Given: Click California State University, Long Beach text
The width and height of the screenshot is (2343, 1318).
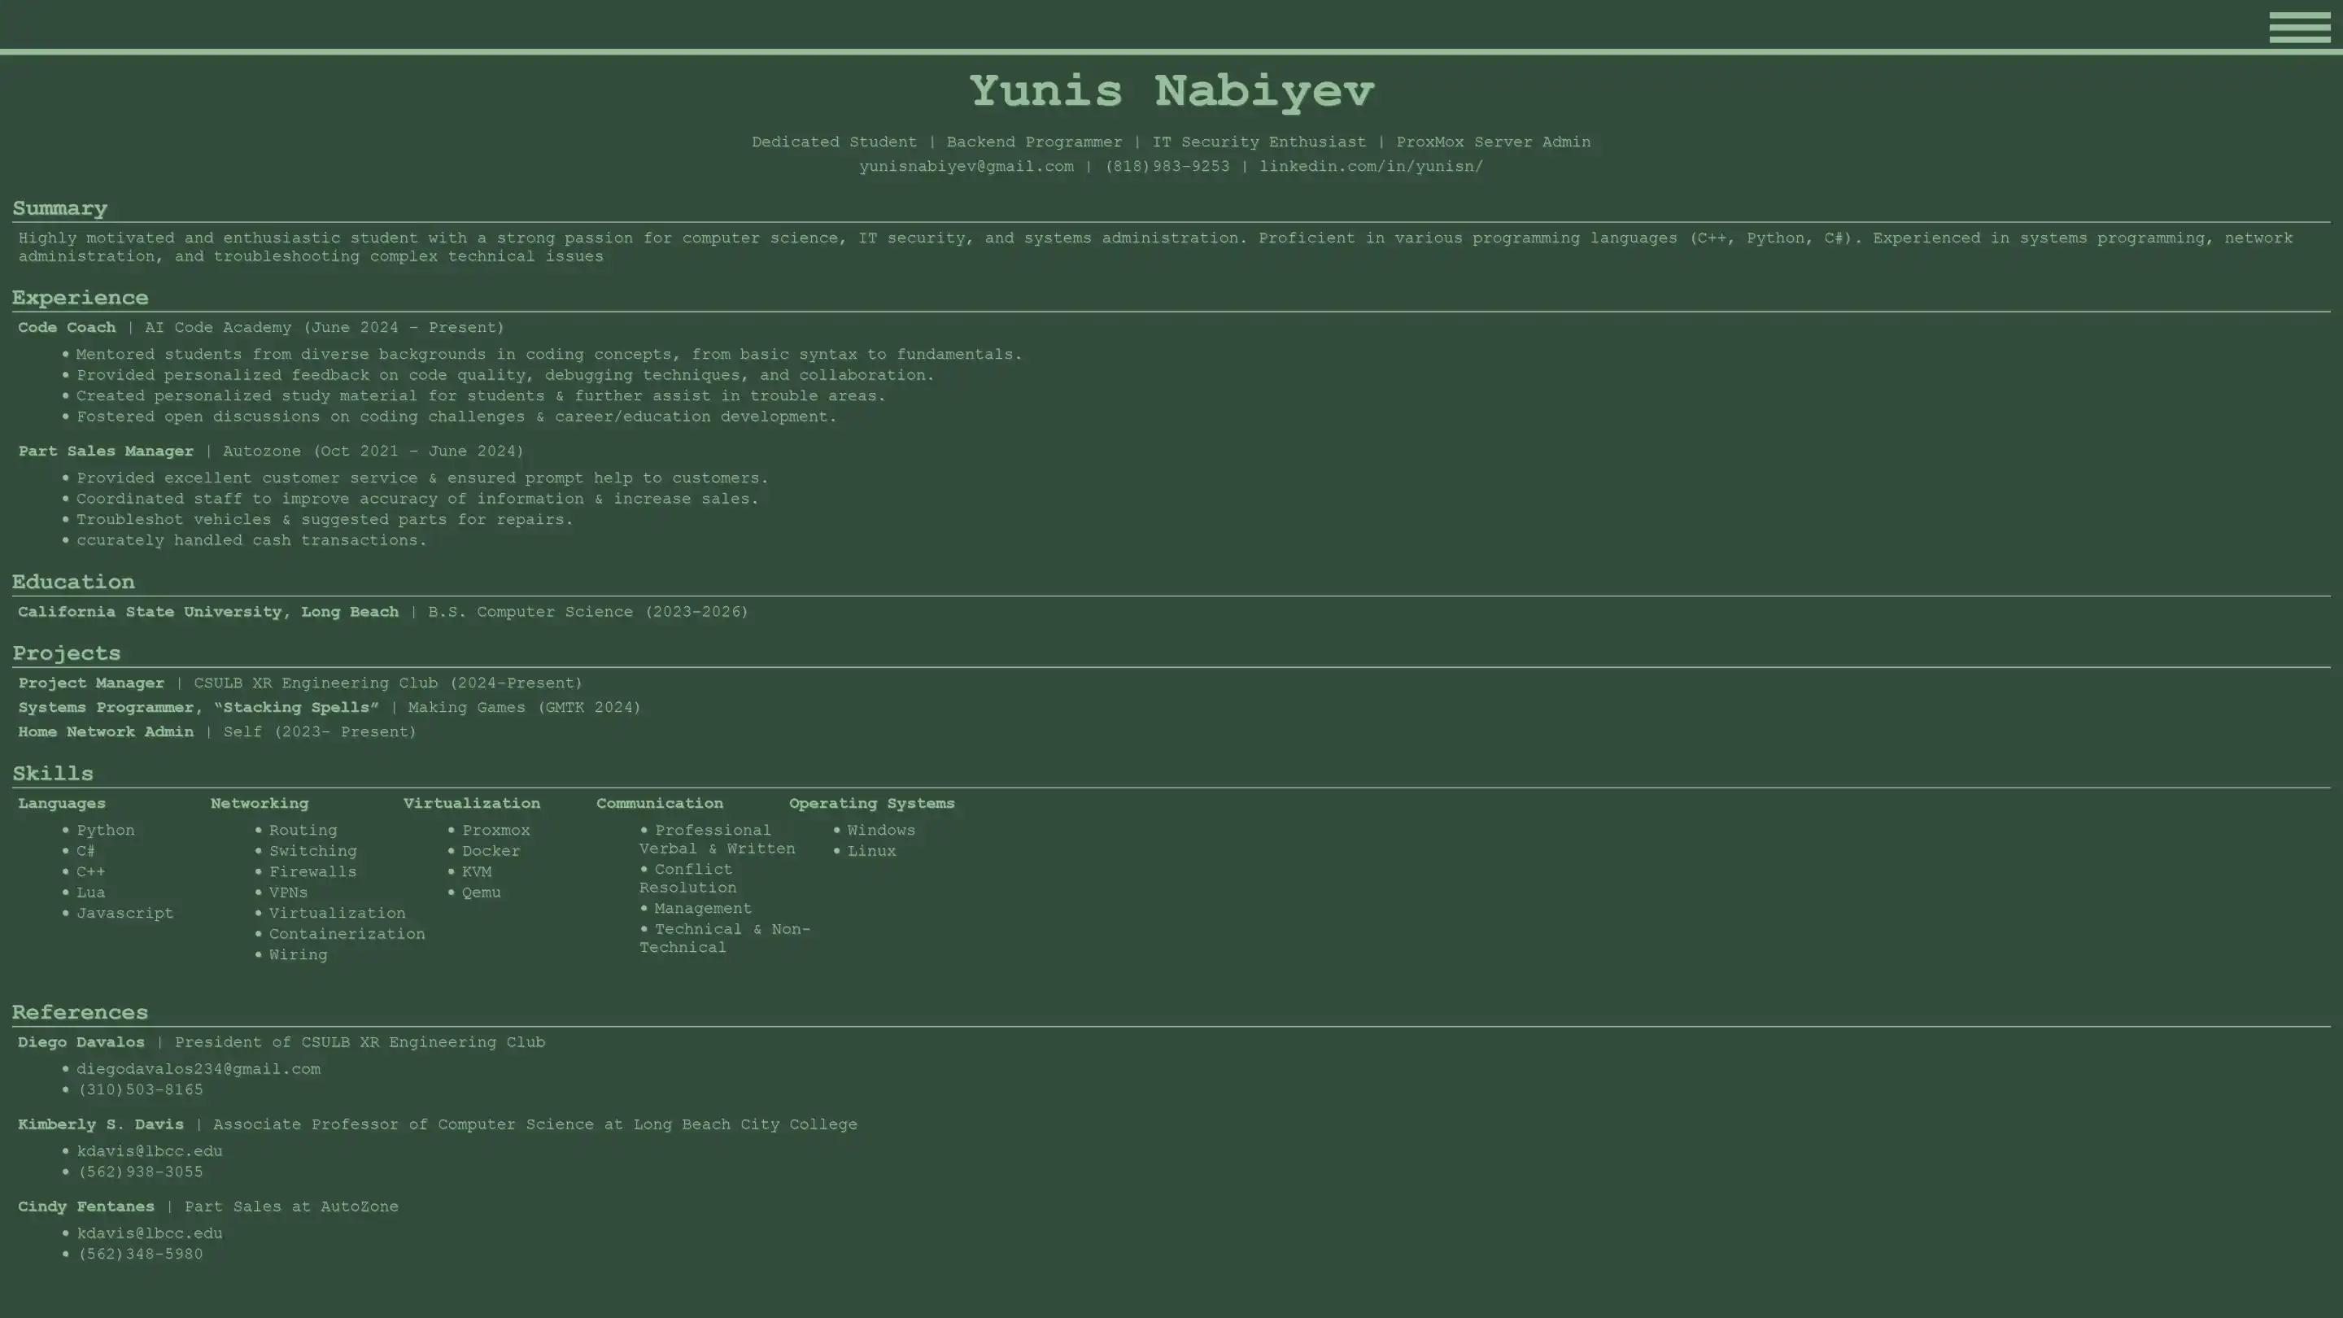Looking at the screenshot, I should click(x=207, y=612).
